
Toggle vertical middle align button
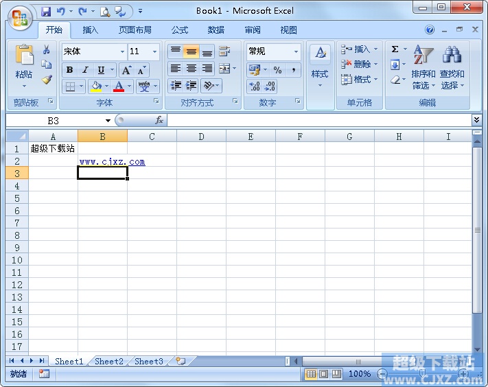click(191, 52)
